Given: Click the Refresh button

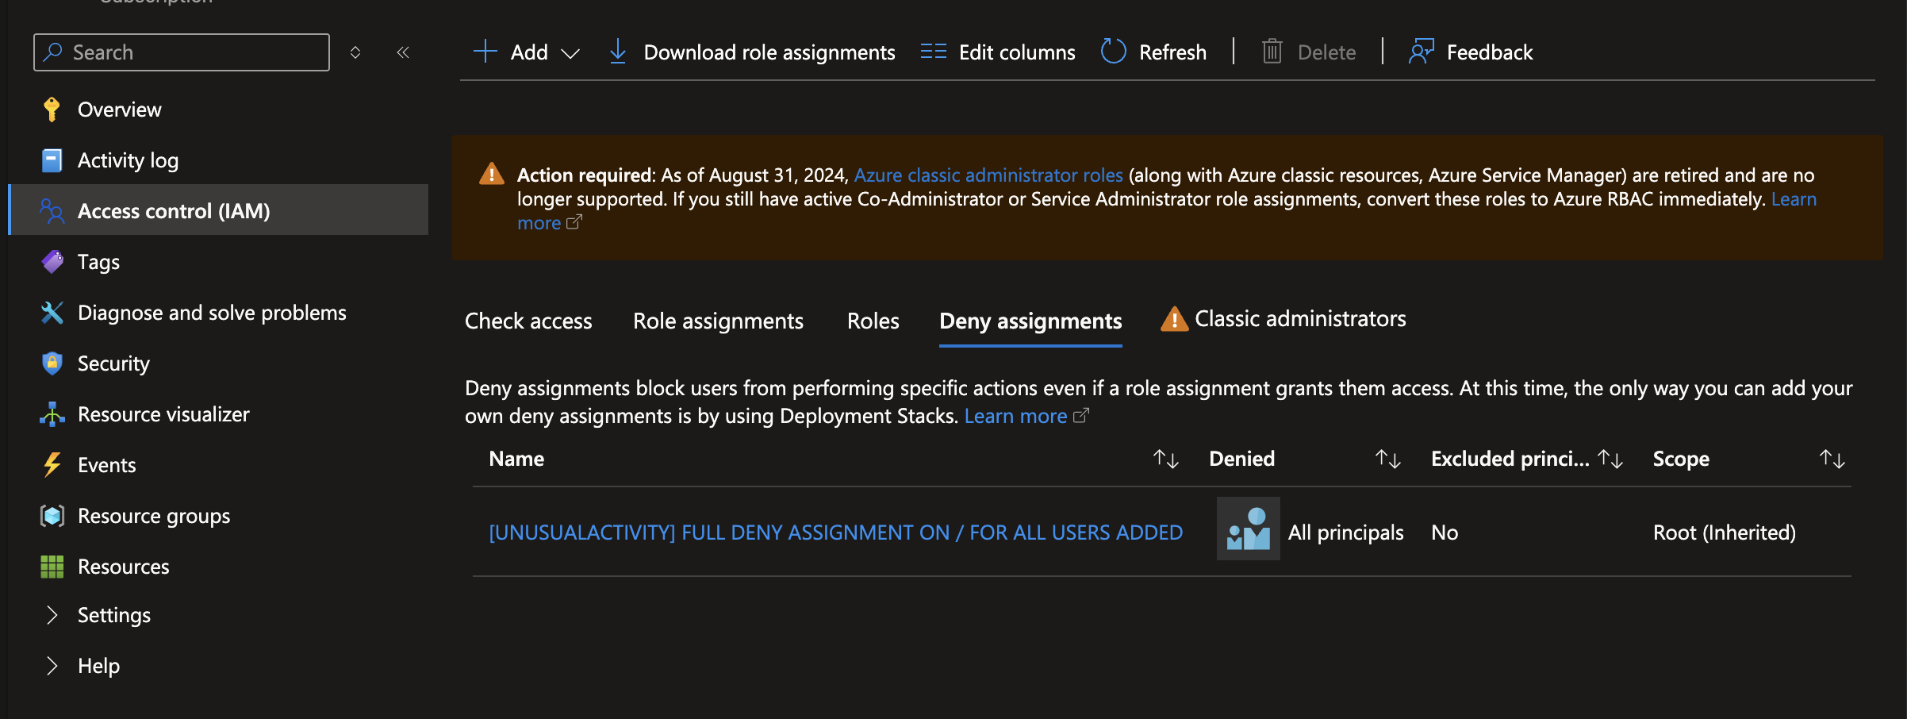Looking at the screenshot, I should coord(1154,52).
